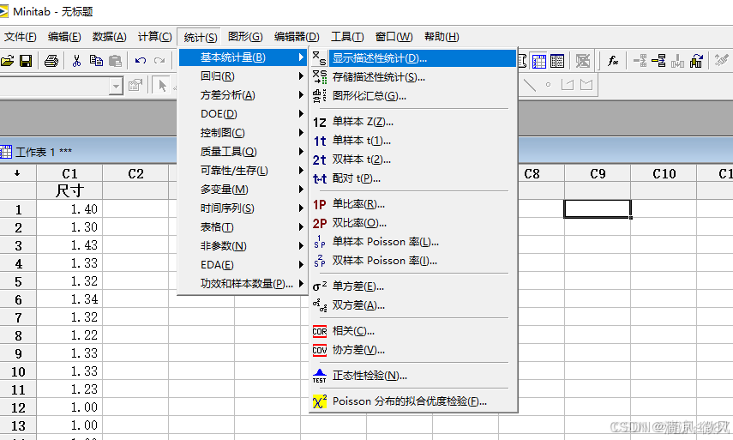The height and width of the screenshot is (440, 733).
Task: Choose 双样本 t(2)... menu entry
Action: click(x=413, y=160)
